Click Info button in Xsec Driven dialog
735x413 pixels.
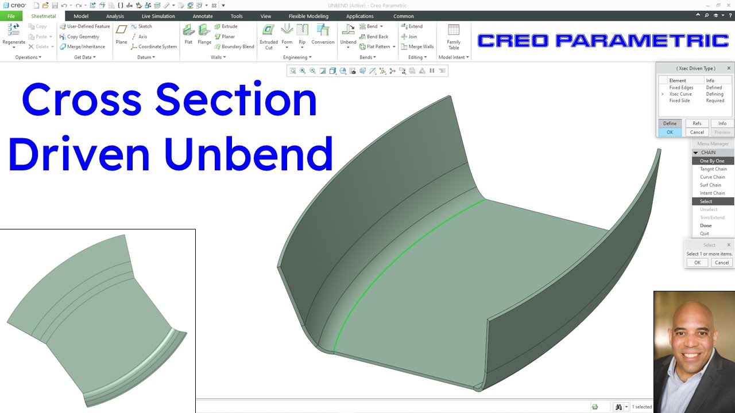coord(722,123)
